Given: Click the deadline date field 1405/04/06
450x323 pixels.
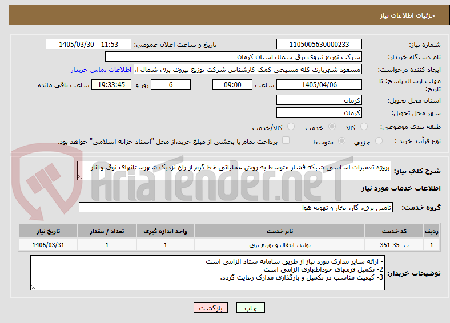Looking at the screenshot, I should (x=319, y=84).
